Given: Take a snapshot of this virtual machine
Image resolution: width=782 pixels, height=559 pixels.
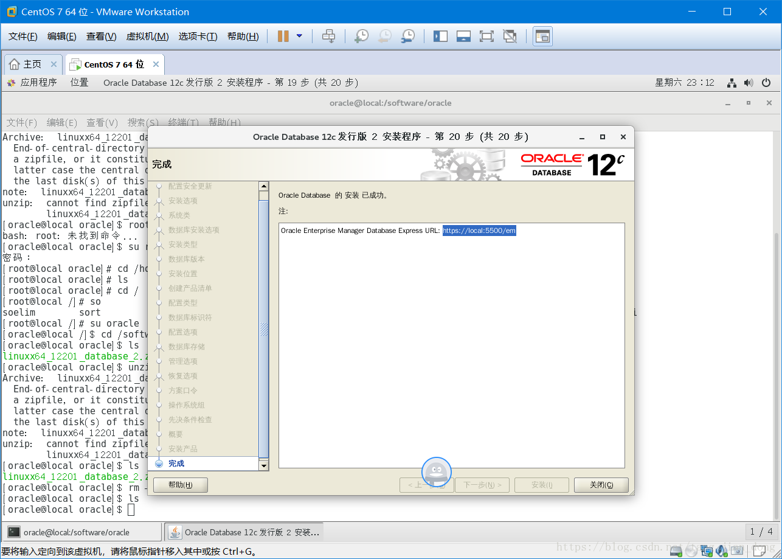Looking at the screenshot, I should (x=361, y=36).
